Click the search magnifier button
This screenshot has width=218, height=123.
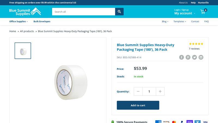[119, 11]
